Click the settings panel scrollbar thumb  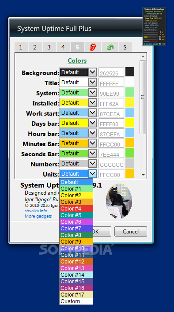coord(143,97)
